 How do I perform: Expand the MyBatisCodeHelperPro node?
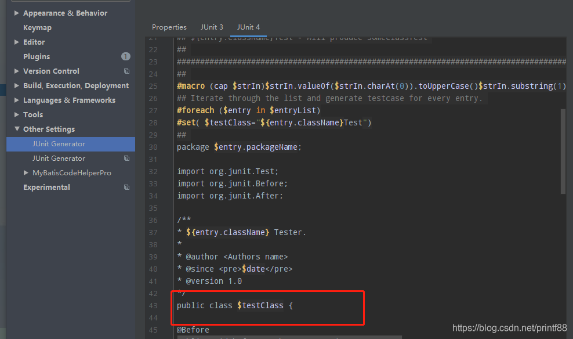click(26, 173)
